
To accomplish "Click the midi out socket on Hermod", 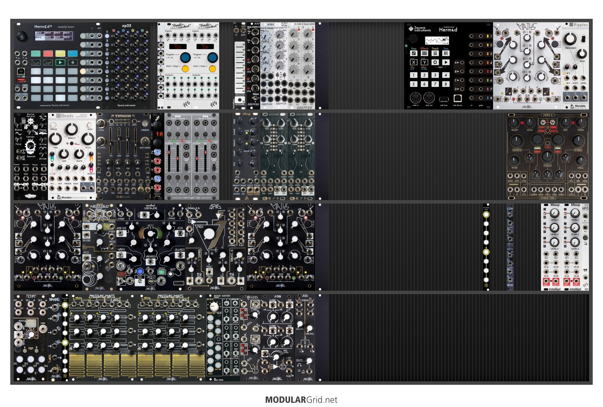I will pos(429,98).
